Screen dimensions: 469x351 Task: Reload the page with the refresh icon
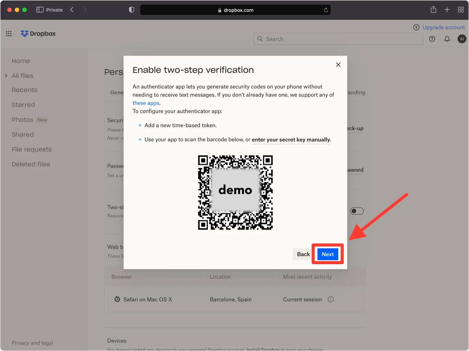click(326, 10)
